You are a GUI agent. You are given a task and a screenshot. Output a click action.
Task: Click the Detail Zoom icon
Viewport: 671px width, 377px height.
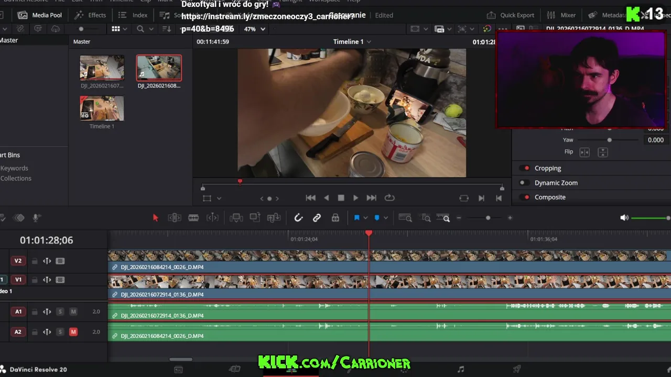[426, 218]
